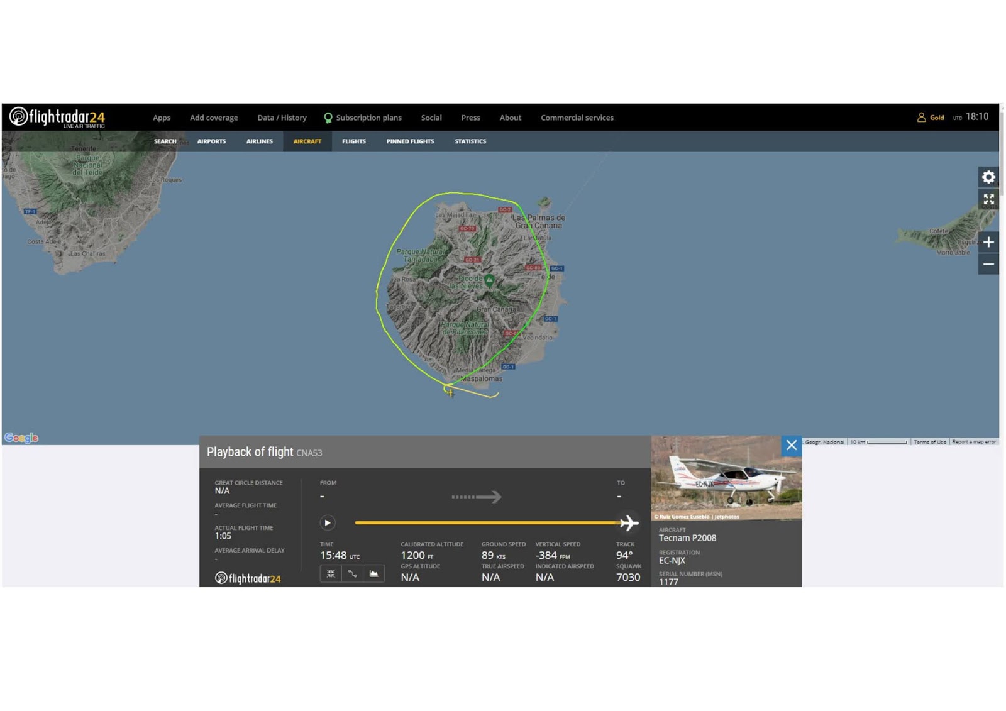Open the EC-NJX aircraft photo
The height and width of the screenshot is (711, 1006).
pyautogui.click(x=727, y=478)
